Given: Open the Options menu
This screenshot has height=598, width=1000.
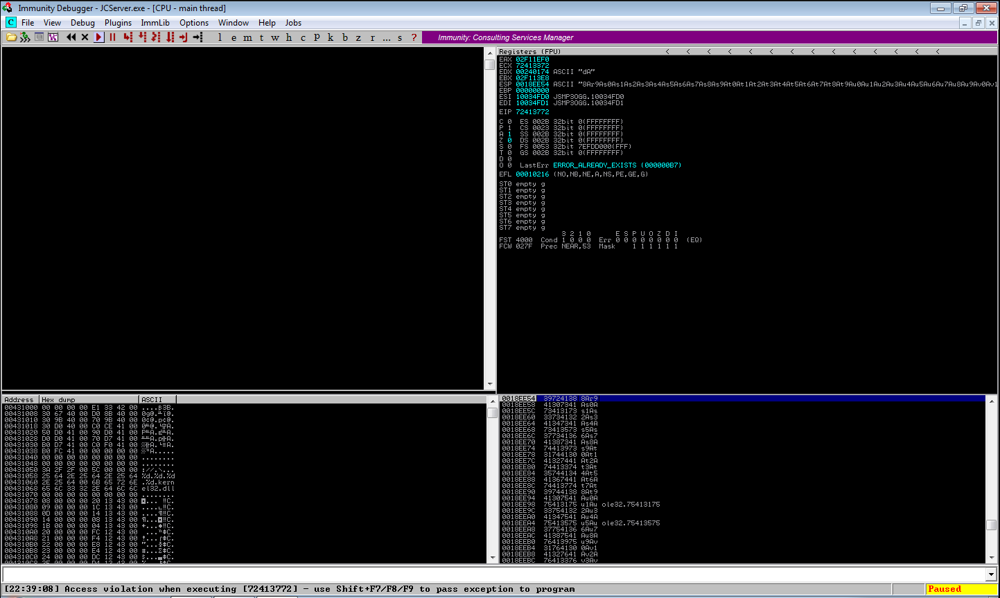Looking at the screenshot, I should coord(194,23).
